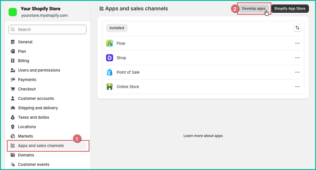Open General settings
This screenshot has height=170, width=316.
pyautogui.click(x=47, y=42)
